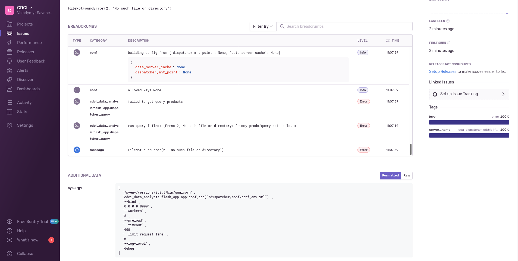Switch breadcrumb data to Raw view
518x261 pixels.
click(x=407, y=175)
